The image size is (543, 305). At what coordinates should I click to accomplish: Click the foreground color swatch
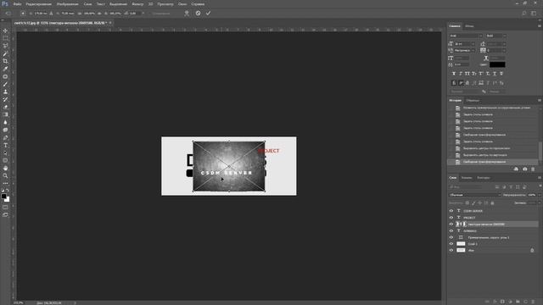point(3,196)
